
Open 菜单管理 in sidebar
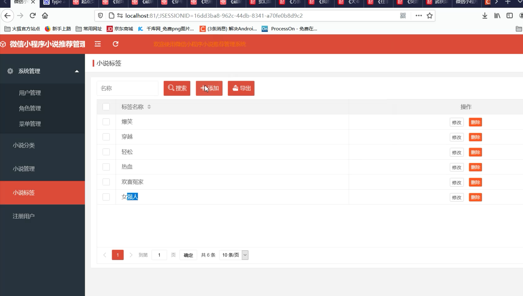[30, 124]
